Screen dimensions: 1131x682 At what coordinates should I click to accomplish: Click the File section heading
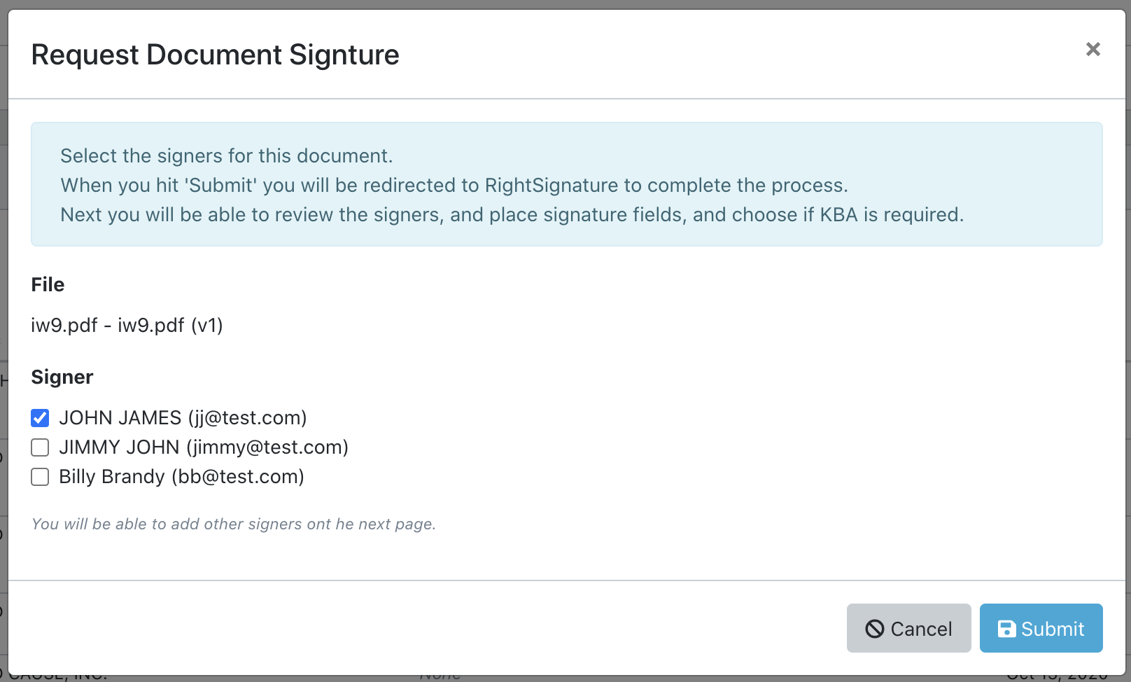(48, 284)
